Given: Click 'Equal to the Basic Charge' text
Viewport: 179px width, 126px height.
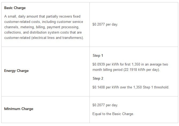Looking at the screenshot, I should click(113, 114).
